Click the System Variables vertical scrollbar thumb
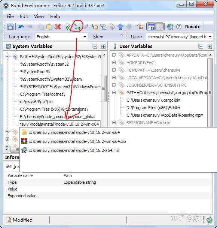Image resolution: width=217 pixels, height=228 pixels. (104, 88)
